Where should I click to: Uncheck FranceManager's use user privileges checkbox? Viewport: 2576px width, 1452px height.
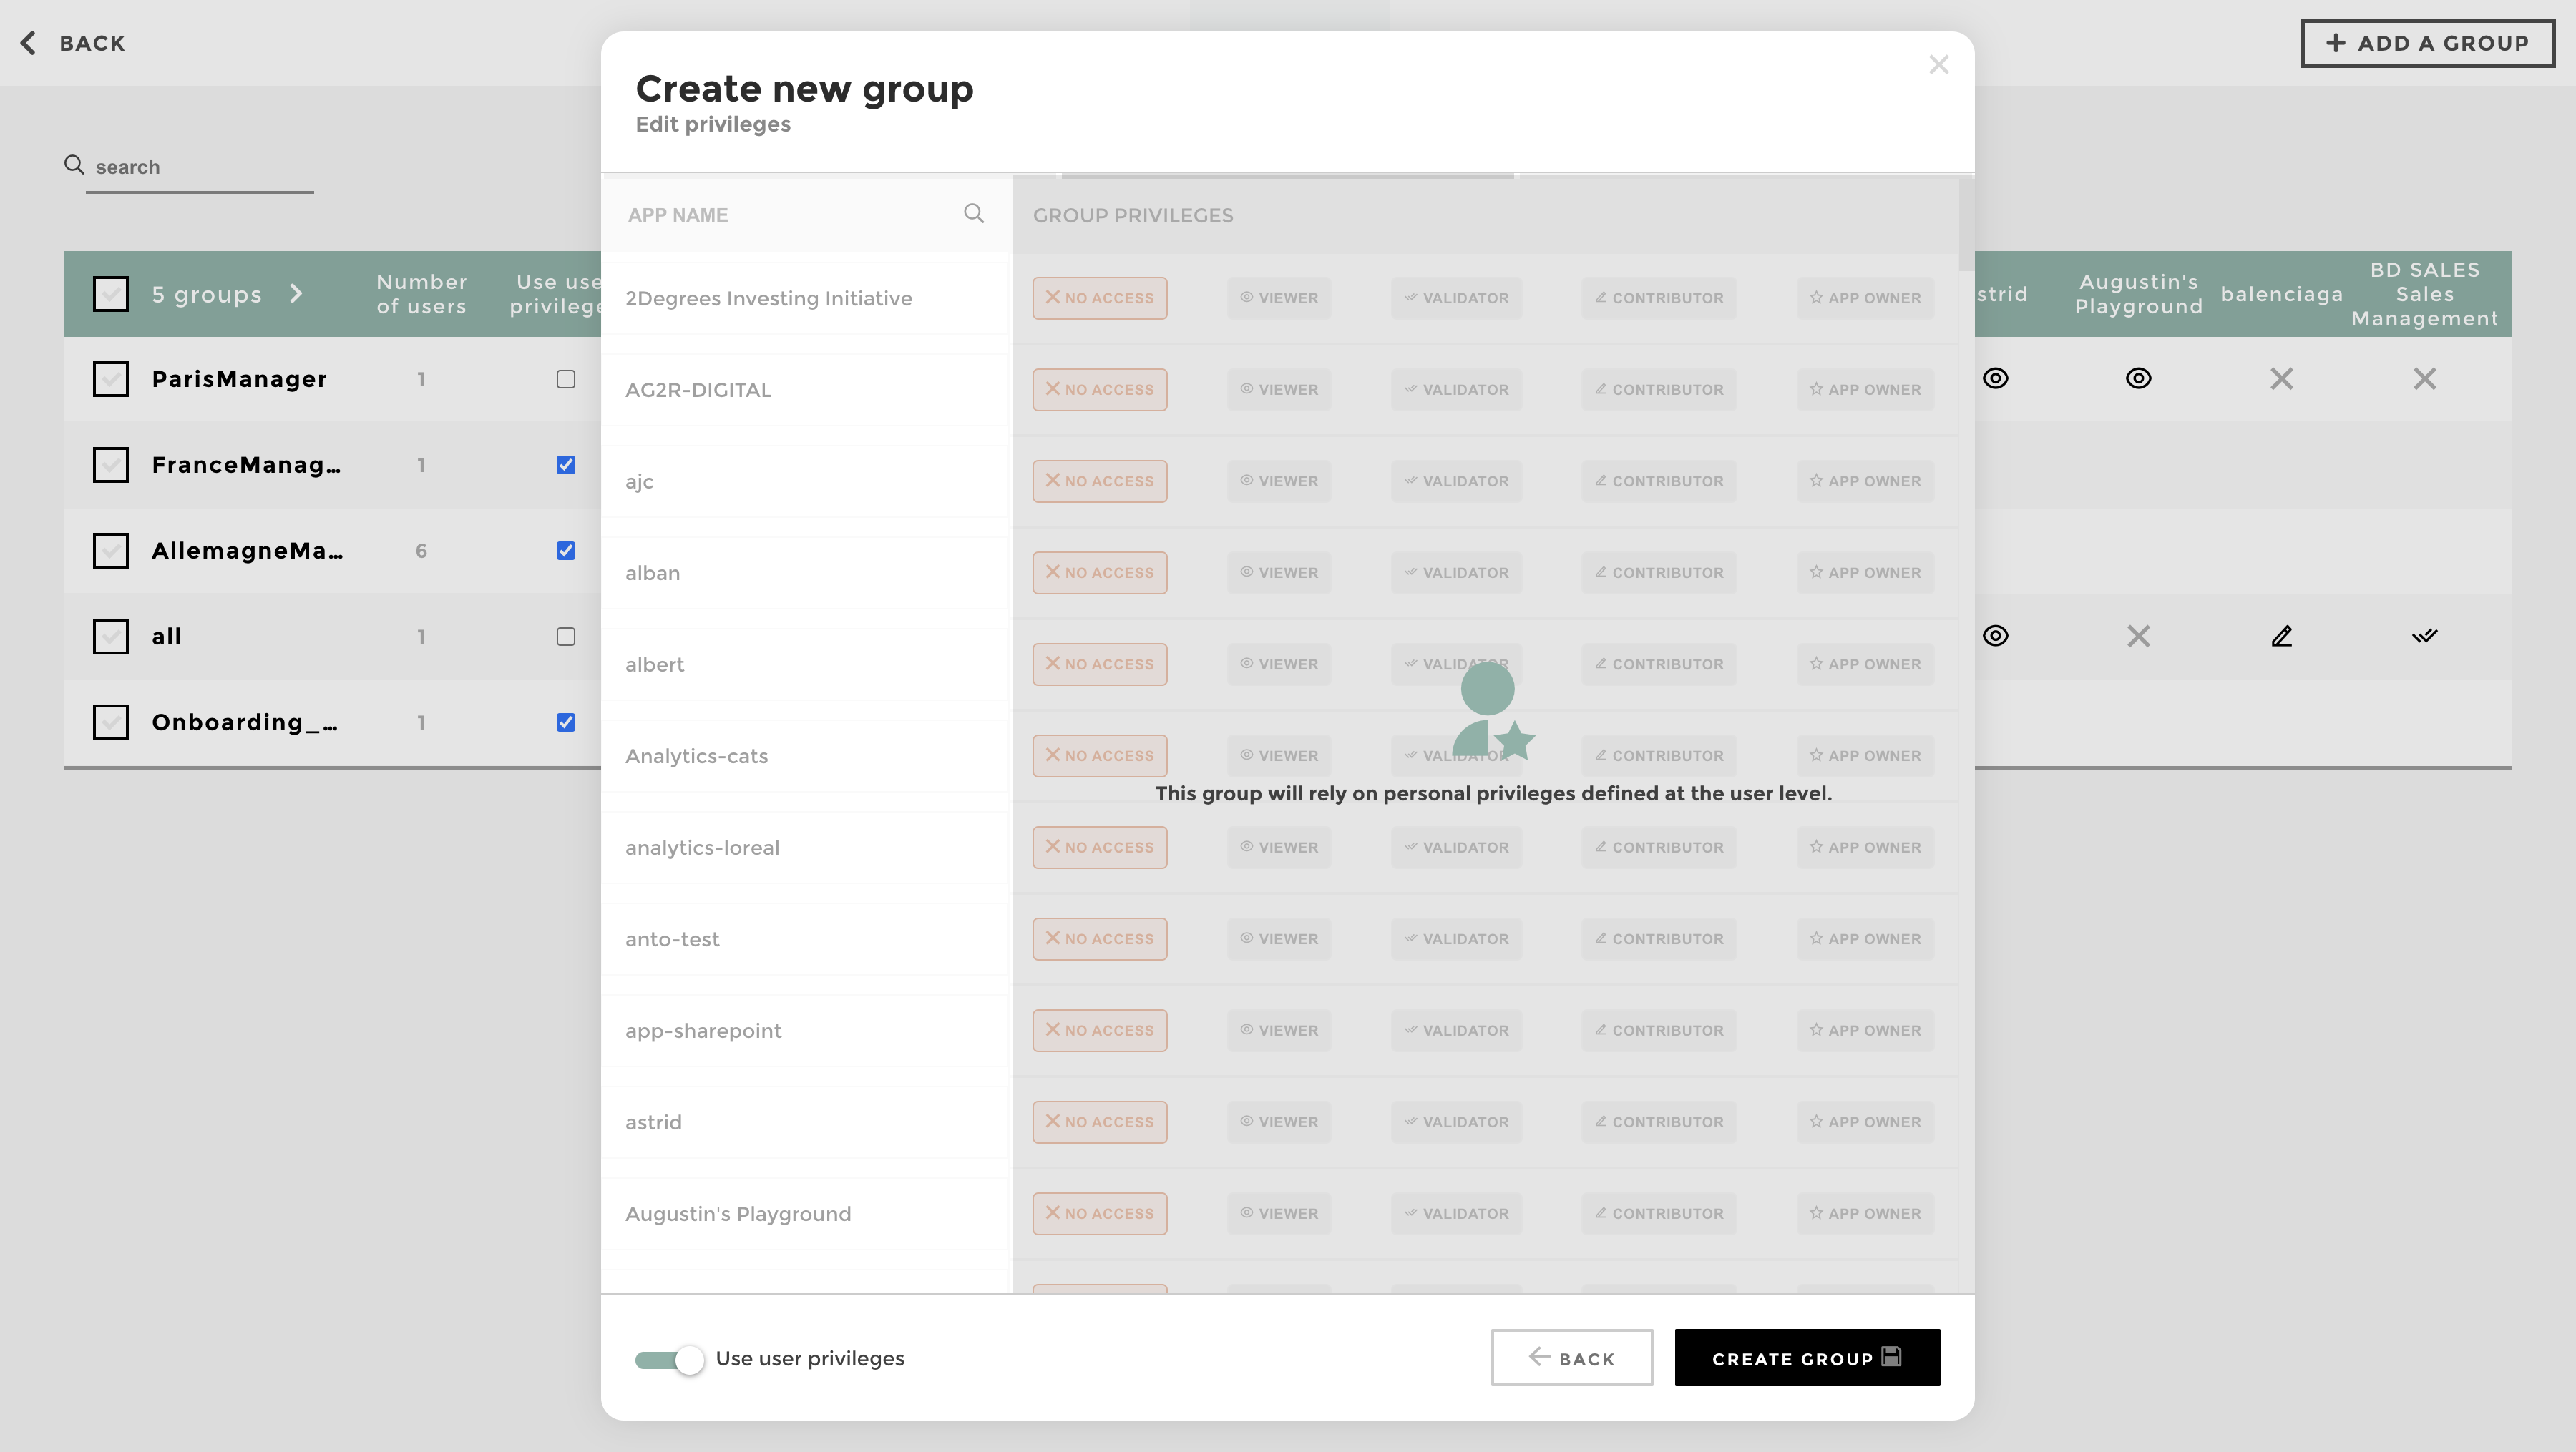pyautogui.click(x=566, y=465)
